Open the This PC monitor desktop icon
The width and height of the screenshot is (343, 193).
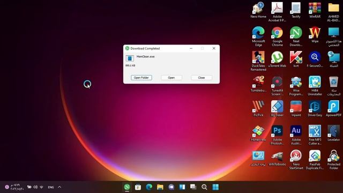[333, 36]
